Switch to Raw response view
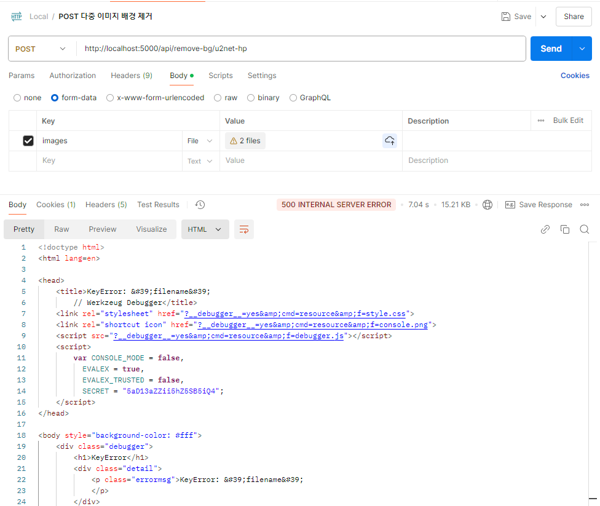Screen dimensions: 600x506 [61, 229]
